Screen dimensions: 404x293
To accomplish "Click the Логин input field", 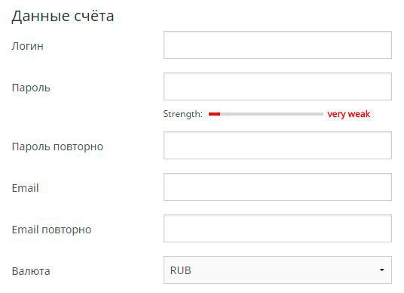I will pyautogui.click(x=277, y=45).
